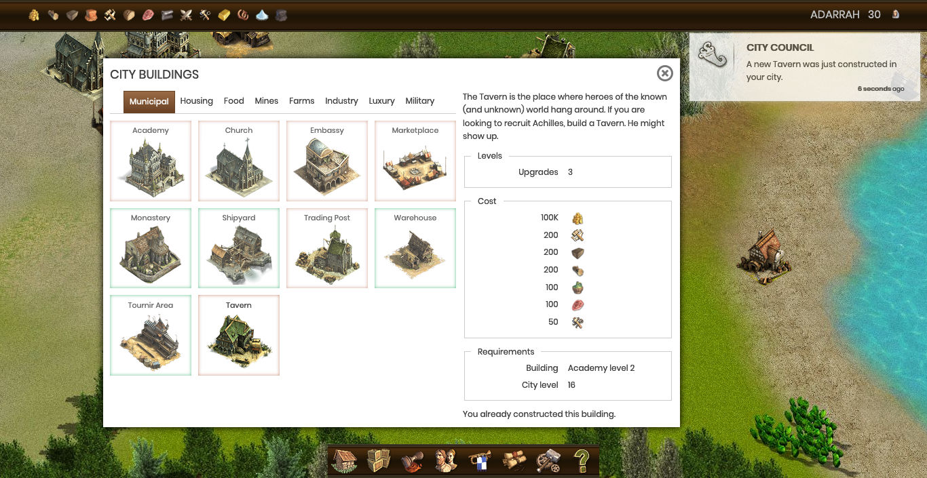Viewport: 927px width, 478px height.
Task: Choose the Marketplace building card
Action: click(x=415, y=161)
